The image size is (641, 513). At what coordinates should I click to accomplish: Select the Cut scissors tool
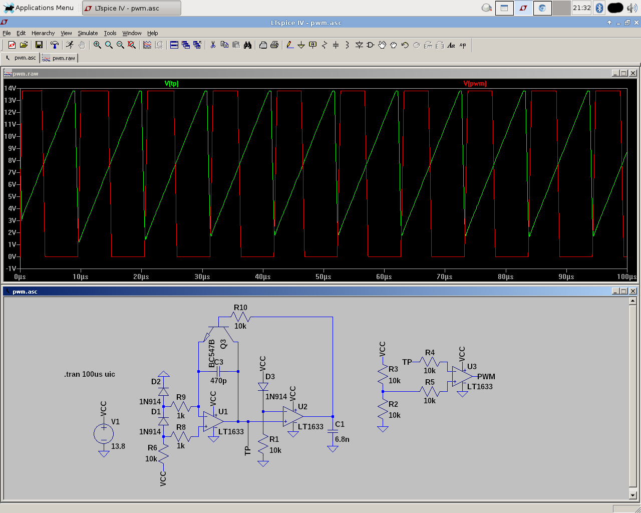click(x=213, y=45)
